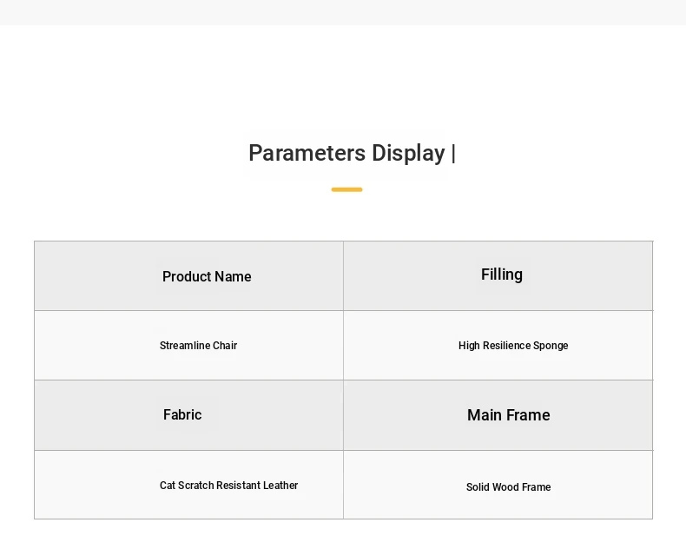Viewport: 686px width, 549px height.
Task: Click the word "Cat" in the Fabric value
Action: (168, 486)
